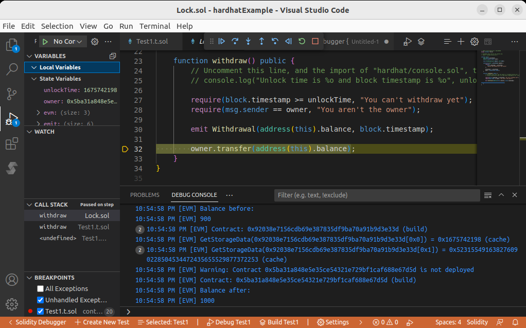
Task: Expand the evm variable node
Action: coord(38,113)
